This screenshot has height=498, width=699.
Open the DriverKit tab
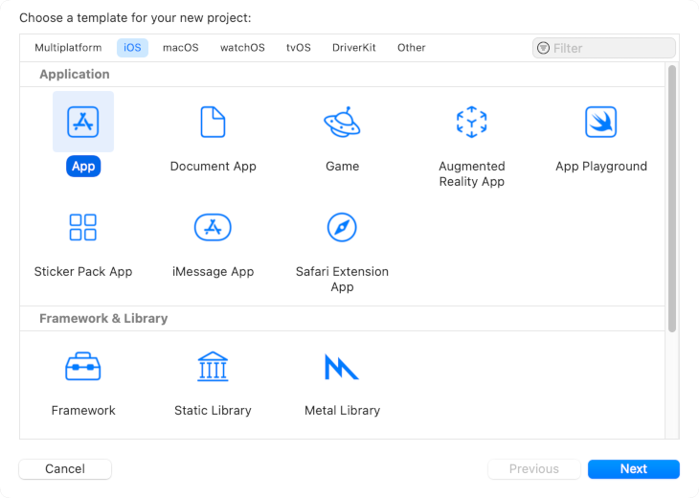[354, 48]
